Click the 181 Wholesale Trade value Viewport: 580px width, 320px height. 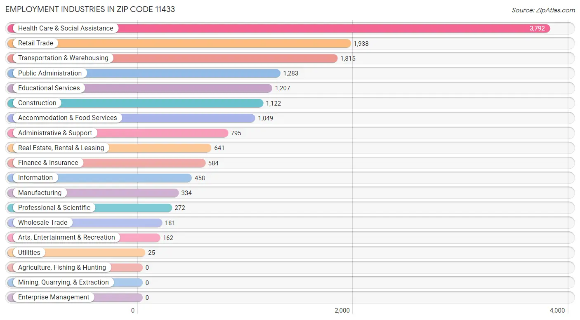170,223
